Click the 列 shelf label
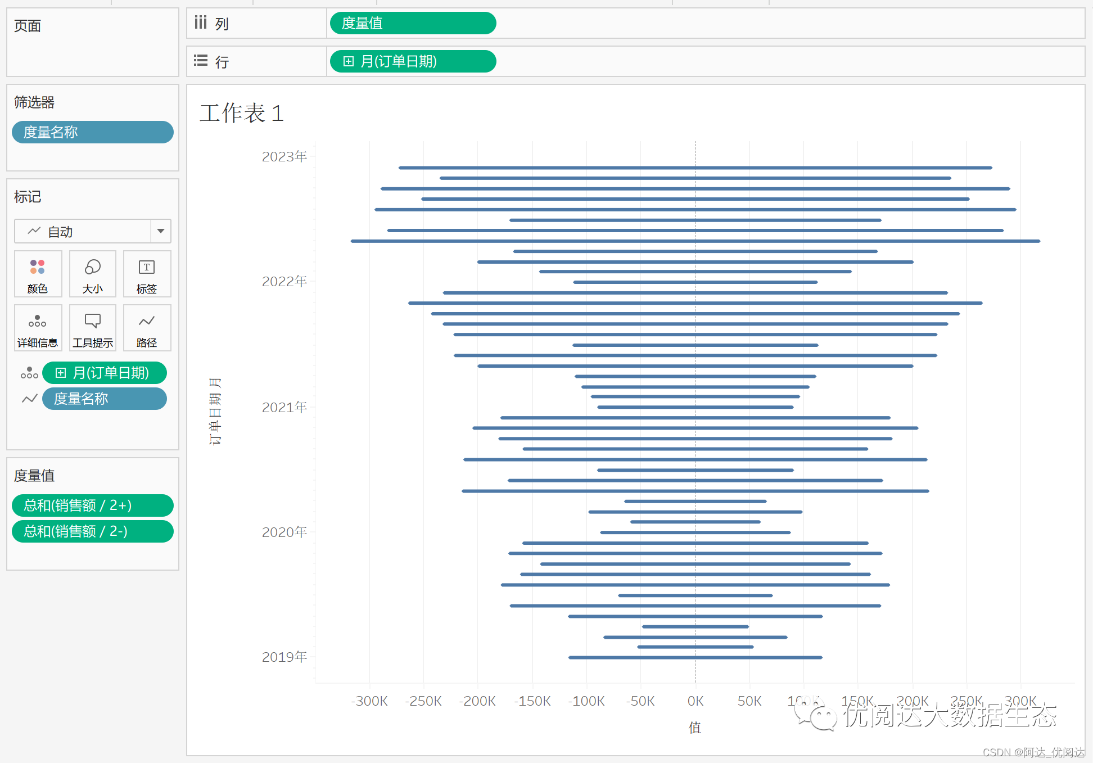The image size is (1093, 763). (x=222, y=24)
